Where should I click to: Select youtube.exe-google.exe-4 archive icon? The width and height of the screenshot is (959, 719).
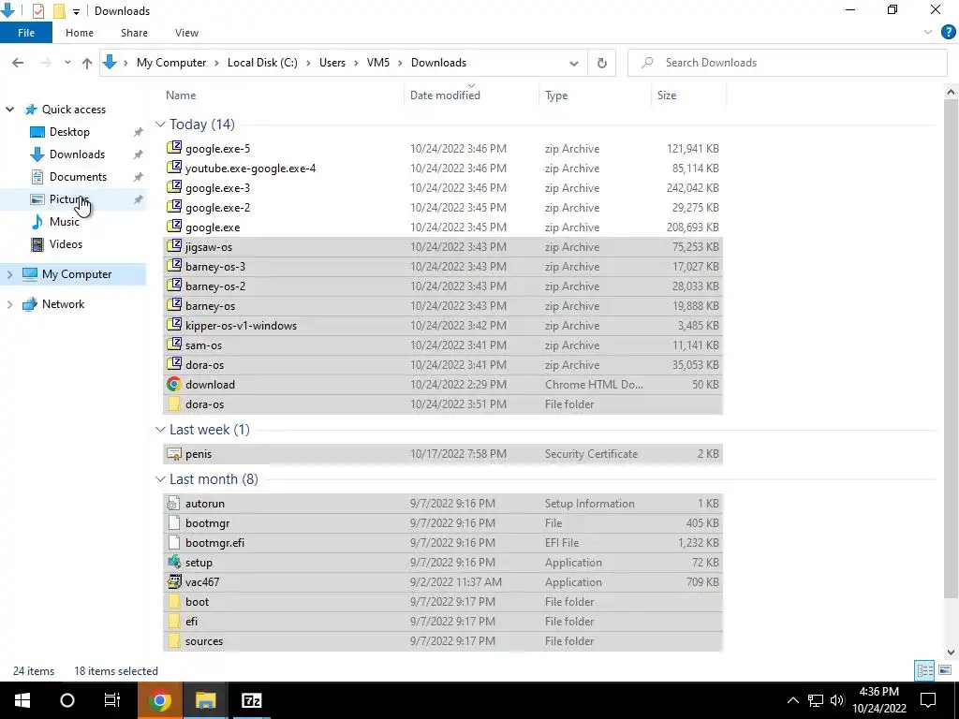point(174,168)
